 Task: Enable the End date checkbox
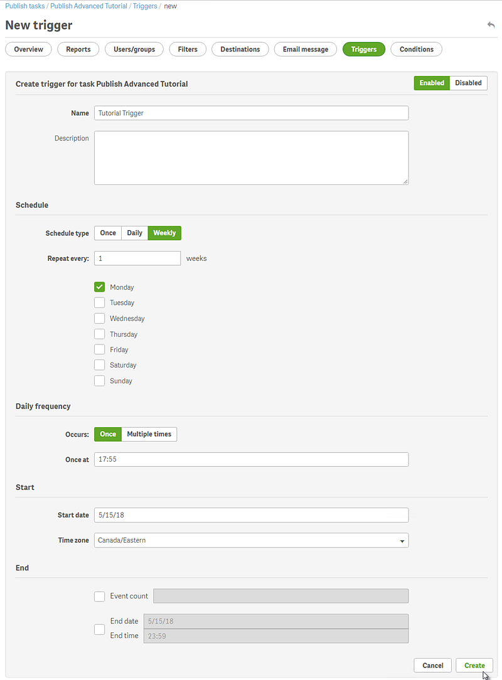[99, 629]
